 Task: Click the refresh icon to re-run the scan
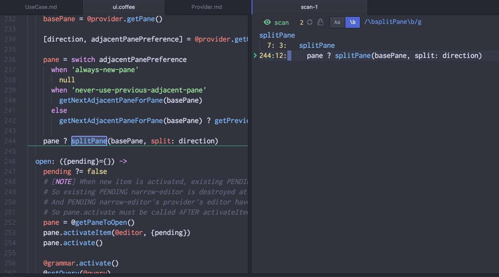[x=309, y=22]
